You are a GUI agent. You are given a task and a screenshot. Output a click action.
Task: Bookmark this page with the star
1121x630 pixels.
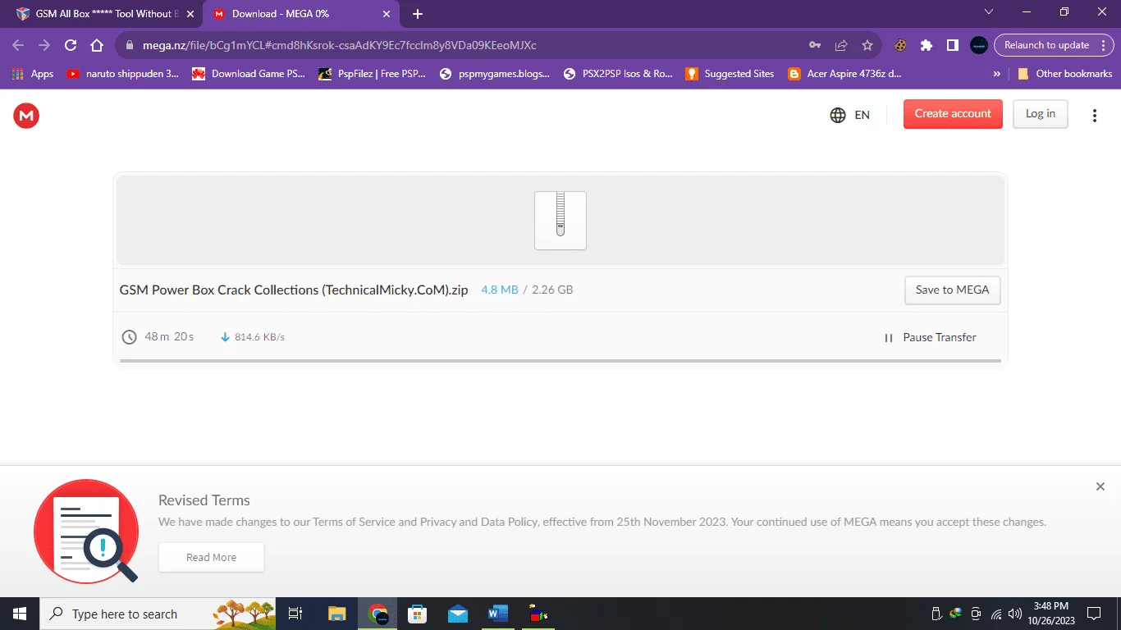[x=867, y=45]
